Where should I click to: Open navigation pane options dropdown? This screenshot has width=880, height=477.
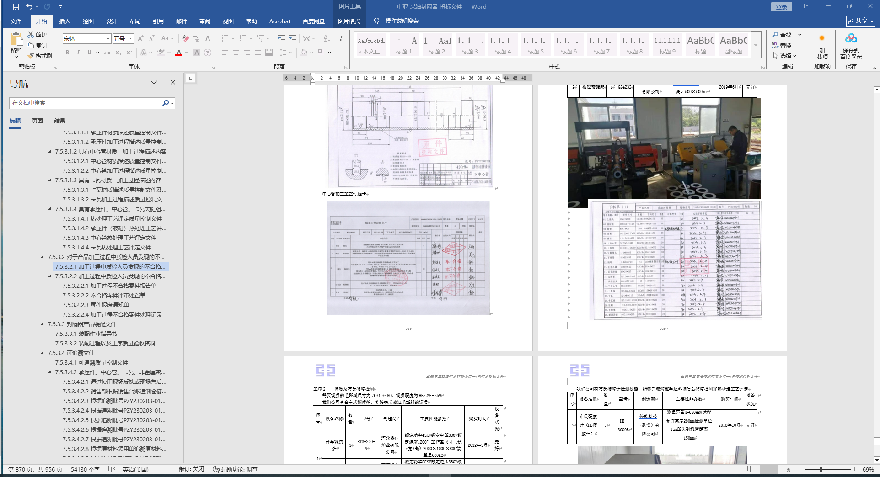pyautogui.click(x=154, y=83)
